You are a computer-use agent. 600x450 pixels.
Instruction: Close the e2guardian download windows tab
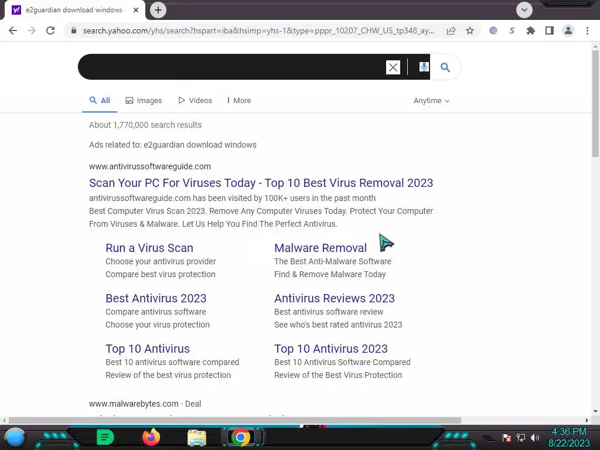click(136, 10)
